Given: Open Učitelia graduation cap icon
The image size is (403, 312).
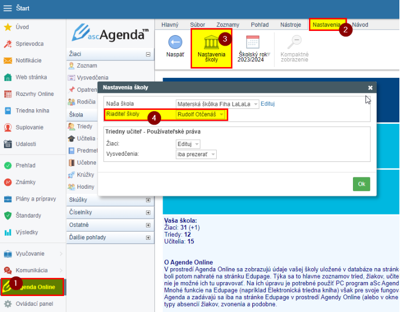Looking at the screenshot, I should 71,139.
